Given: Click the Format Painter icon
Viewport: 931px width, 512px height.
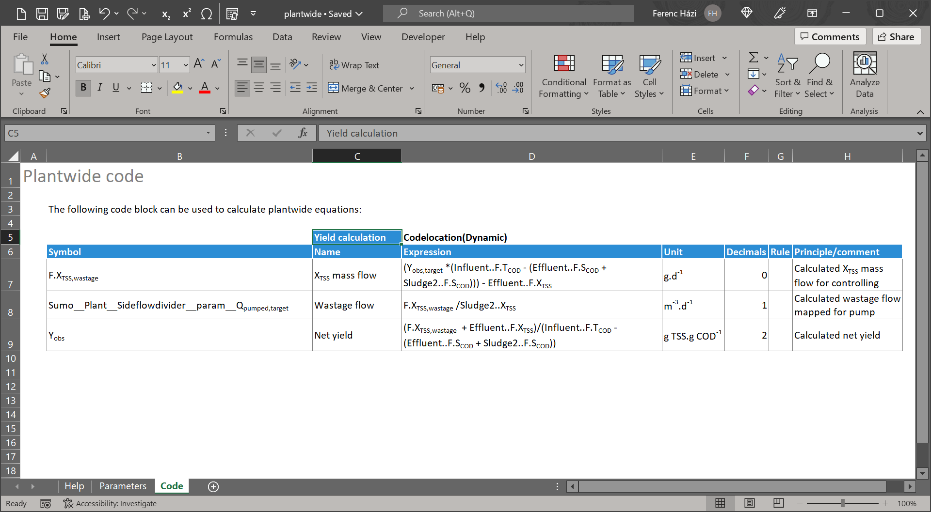Looking at the screenshot, I should point(45,93).
